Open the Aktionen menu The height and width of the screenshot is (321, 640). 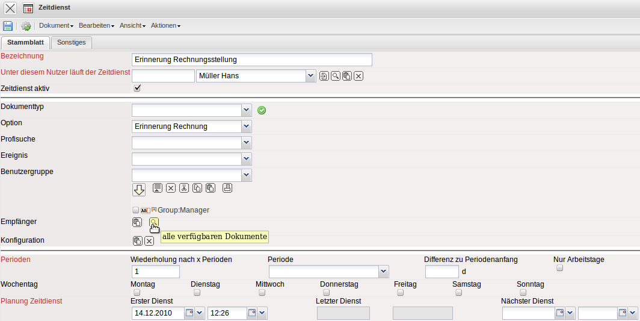[165, 26]
